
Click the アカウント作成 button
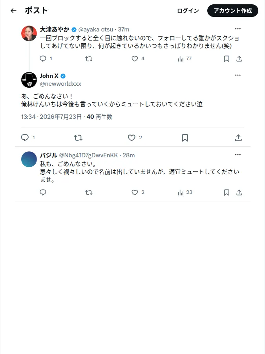233,11
